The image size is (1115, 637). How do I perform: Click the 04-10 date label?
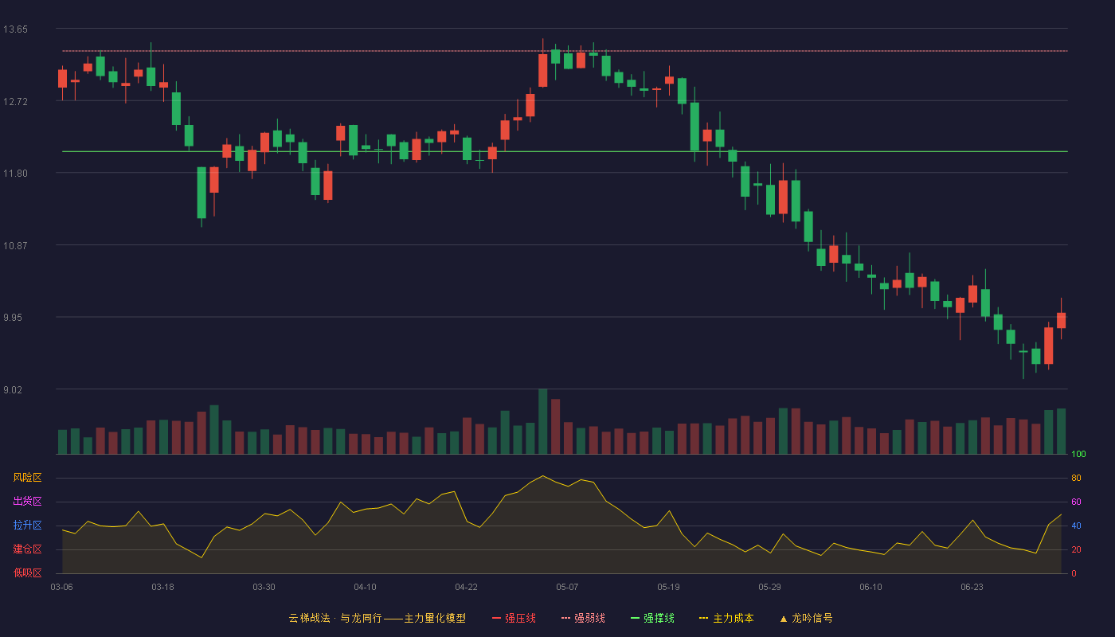click(365, 587)
